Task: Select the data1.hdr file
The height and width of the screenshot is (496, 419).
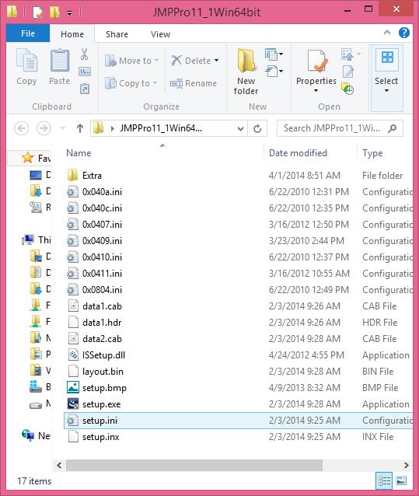Action: click(238, 323)
